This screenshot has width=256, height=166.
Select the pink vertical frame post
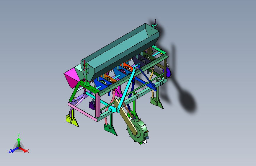click(x=98, y=105)
